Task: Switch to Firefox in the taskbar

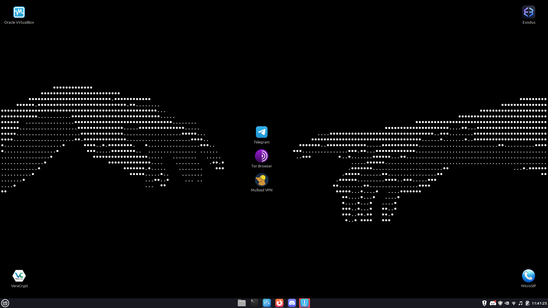Action: (279, 303)
